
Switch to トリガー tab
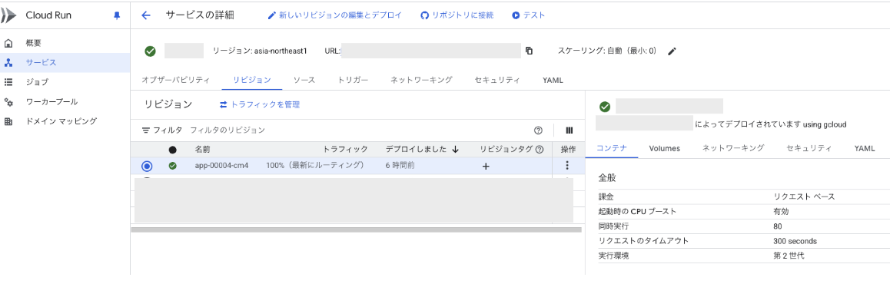pyautogui.click(x=353, y=80)
